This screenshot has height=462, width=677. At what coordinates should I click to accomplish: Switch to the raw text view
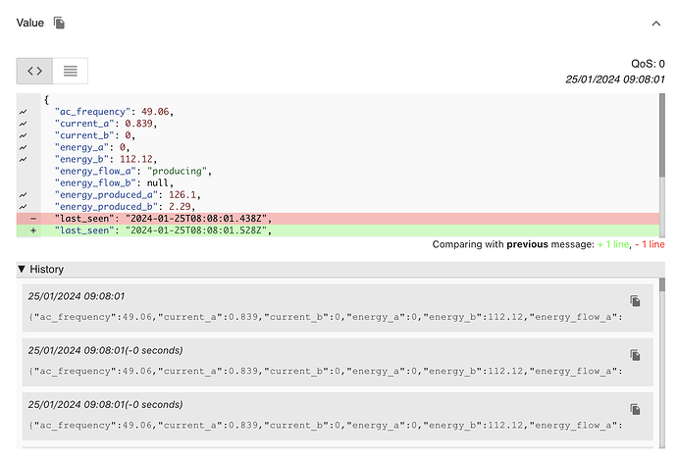pos(70,71)
